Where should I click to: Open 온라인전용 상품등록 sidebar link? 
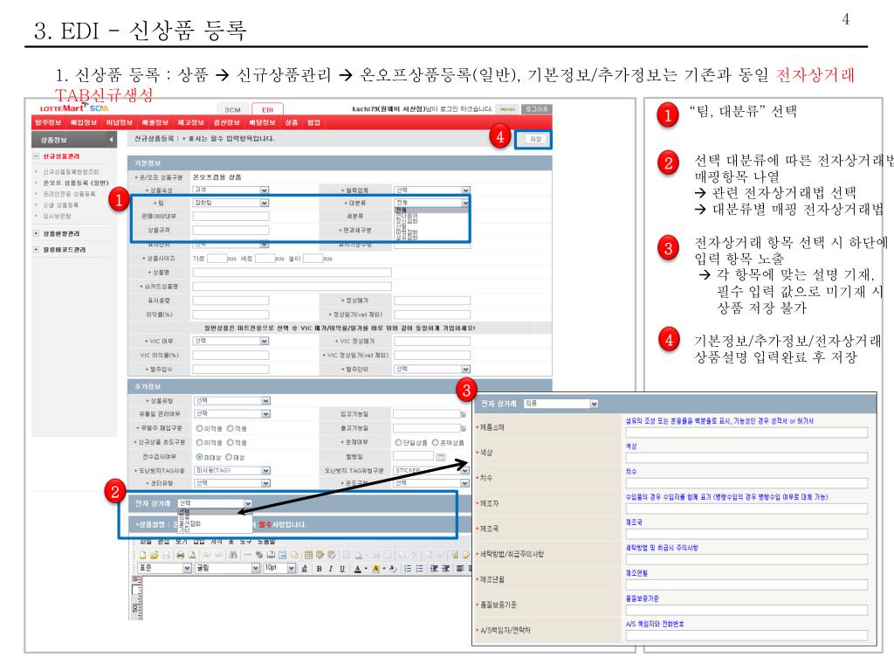pos(69,194)
